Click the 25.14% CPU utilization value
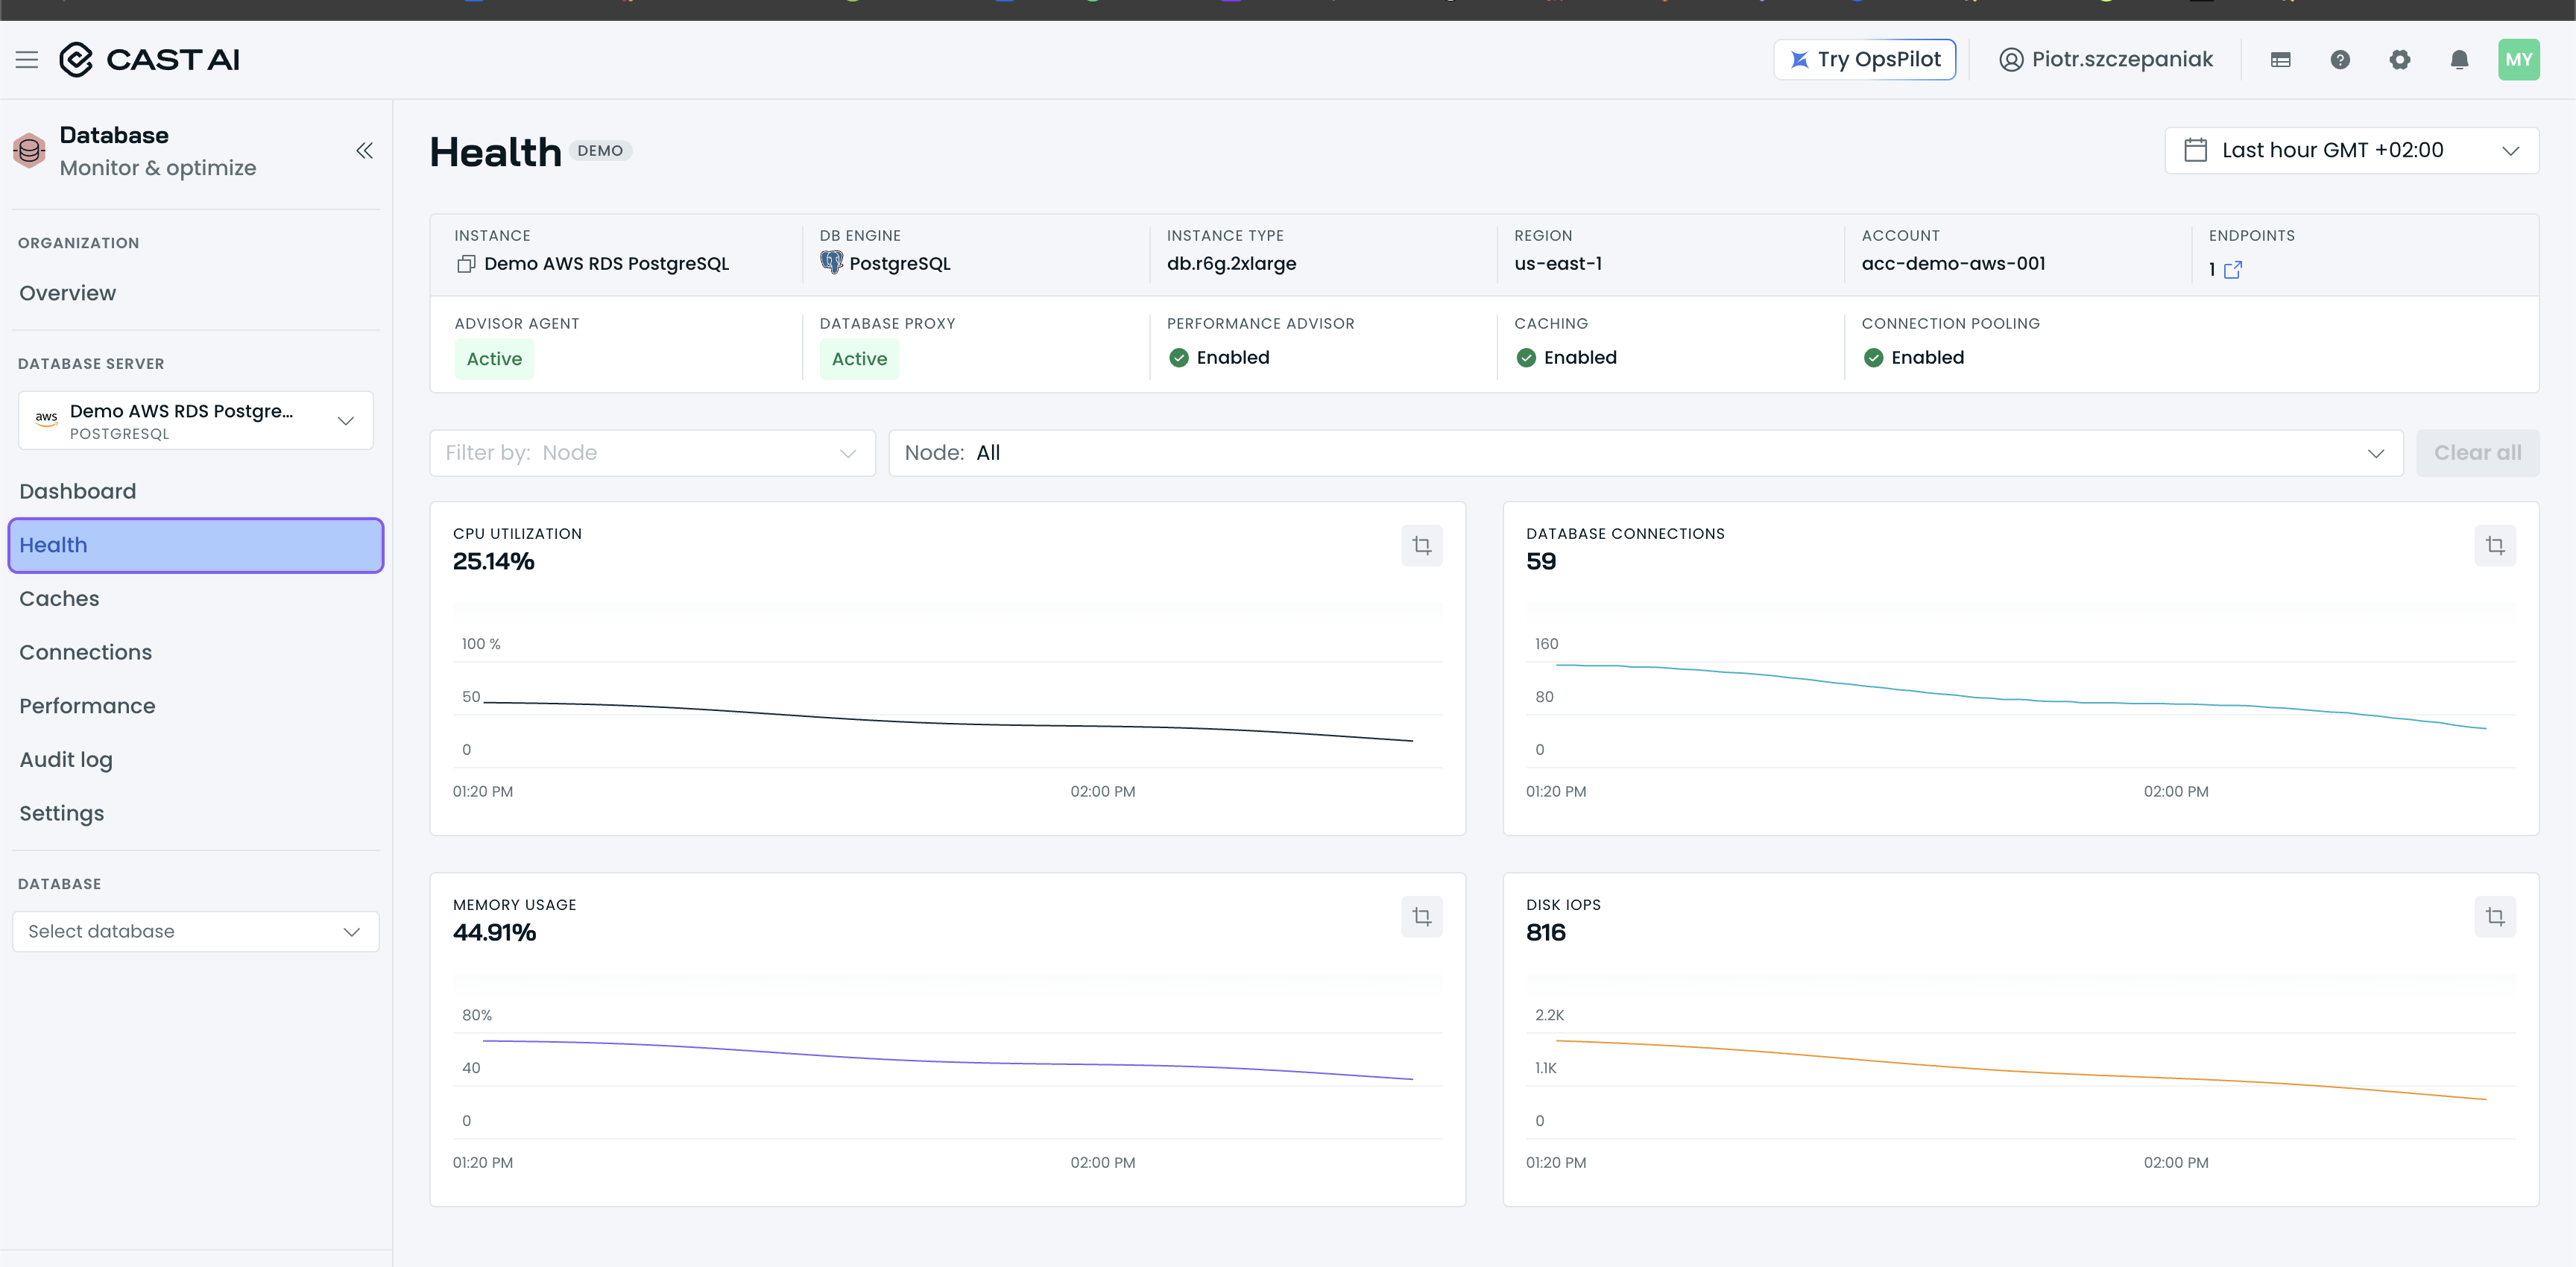Image resolution: width=2576 pixels, height=1267 pixels. pyautogui.click(x=494, y=562)
